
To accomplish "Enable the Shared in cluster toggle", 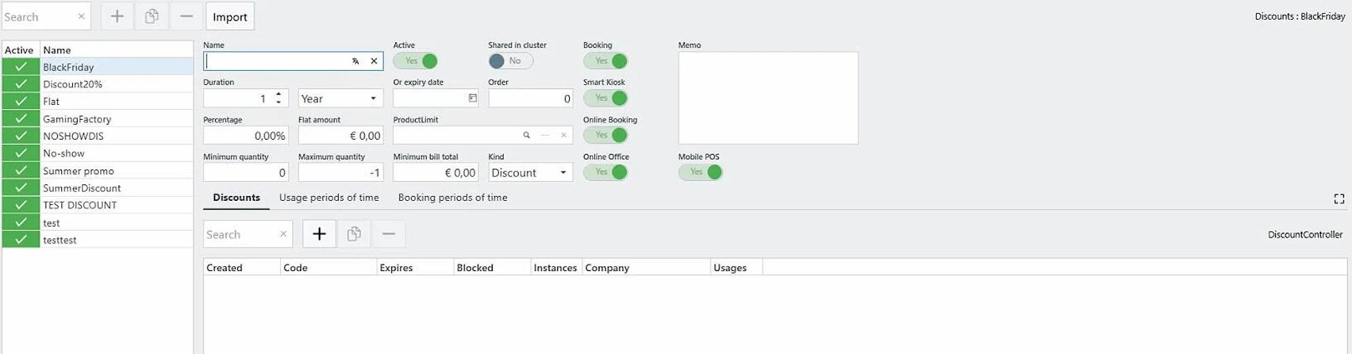I will (x=510, y=61).
